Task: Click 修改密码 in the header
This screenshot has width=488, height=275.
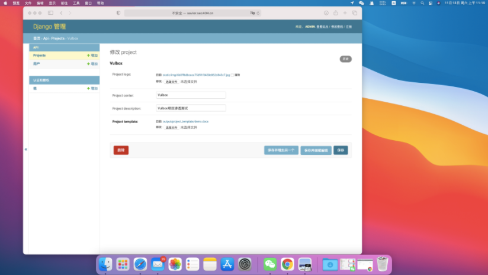Action: click(x=337, y=27)
